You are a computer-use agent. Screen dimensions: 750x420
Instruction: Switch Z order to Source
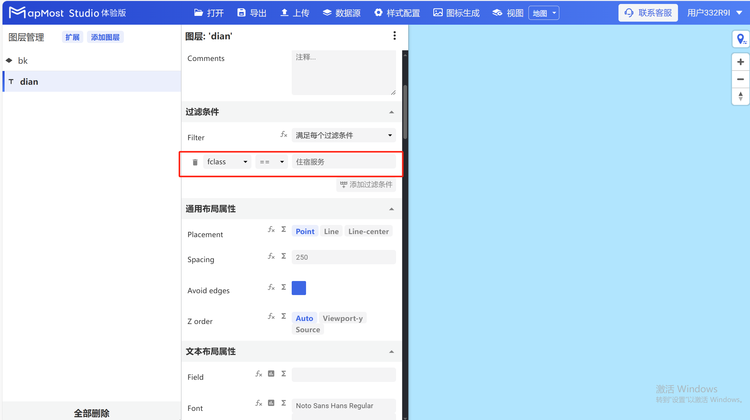[x=307, y=329]
